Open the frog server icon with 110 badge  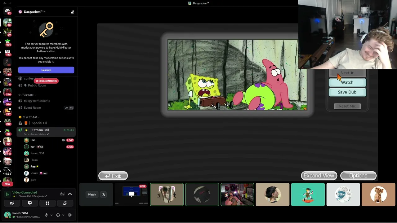coord(7,131)
